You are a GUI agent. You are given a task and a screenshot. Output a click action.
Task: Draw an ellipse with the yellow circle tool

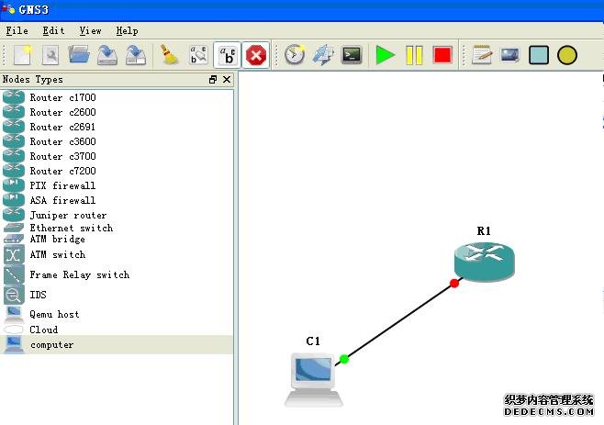point(567,55)
